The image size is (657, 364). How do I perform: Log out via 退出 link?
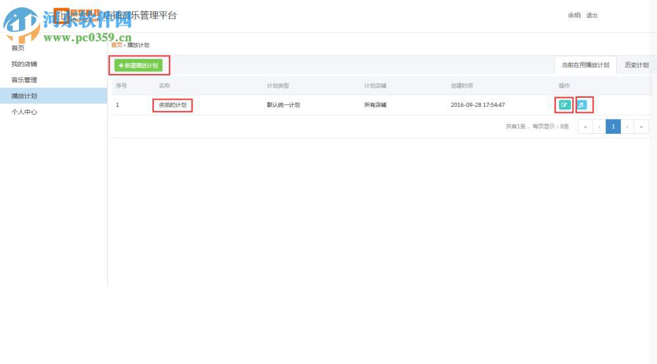click(x=592, y=15)
